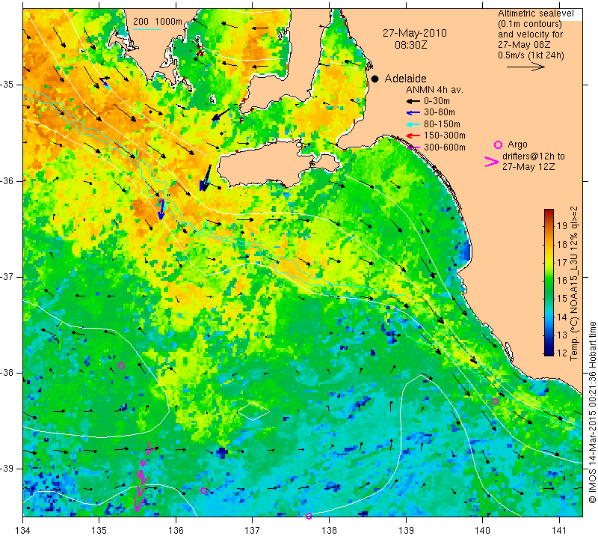Image resolution: width=598 pixels, height=539 pixels.
Task: Click the Argo float circle at the bottom axis near 137.7E
Action: click(x=309, y=516)
